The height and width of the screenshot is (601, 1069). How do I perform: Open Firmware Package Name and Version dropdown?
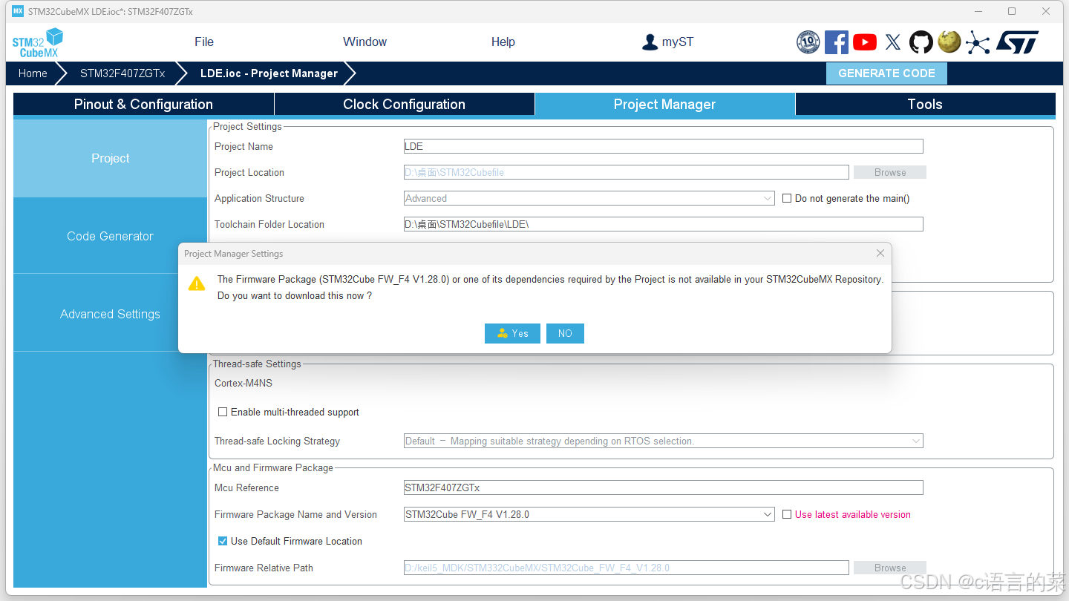pyautogui.click(x=589, y=514)
